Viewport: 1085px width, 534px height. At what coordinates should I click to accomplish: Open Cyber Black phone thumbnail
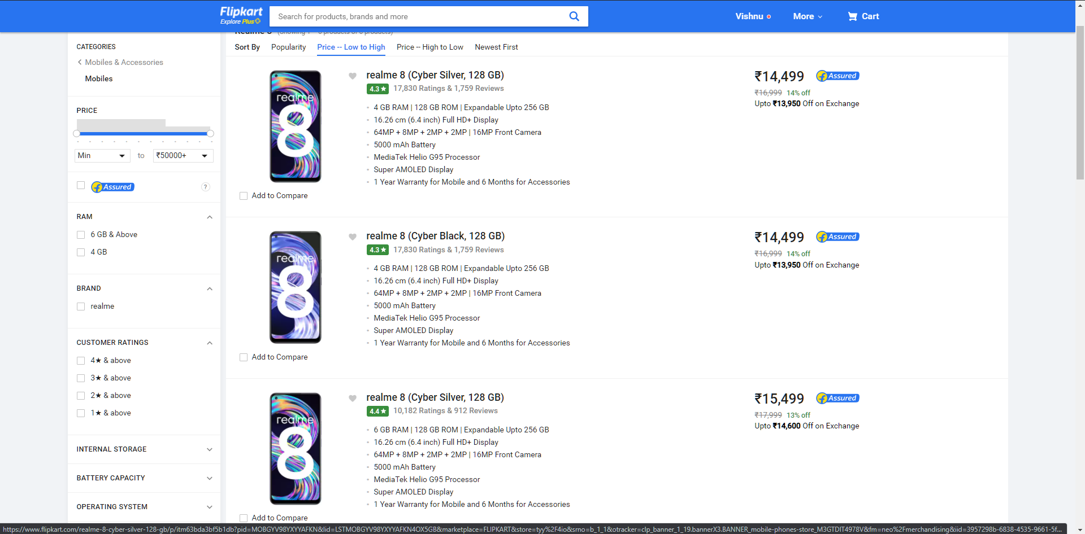(x=296, y=287)
